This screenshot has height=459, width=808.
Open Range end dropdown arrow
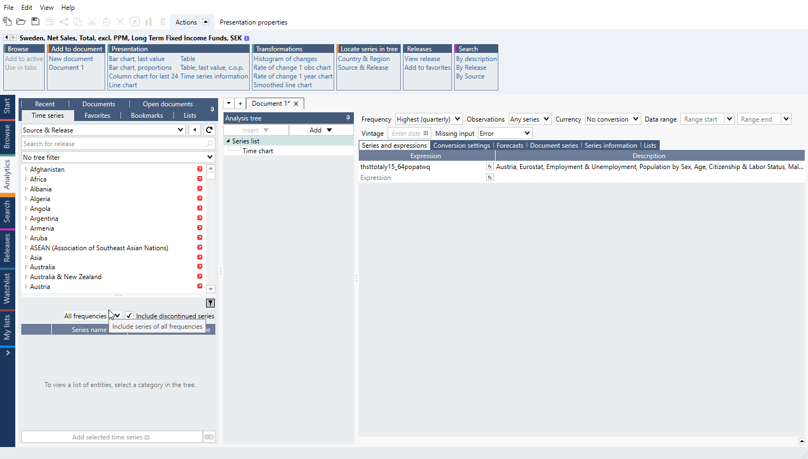[x=786, y=119]
